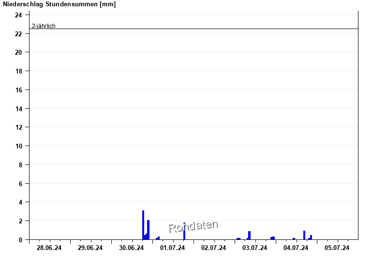387x266 pixels.
Task: Select the y-axis value 22
Action: pos(18,34)
